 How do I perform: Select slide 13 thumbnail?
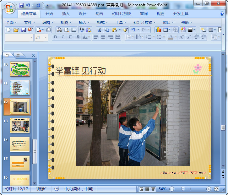[20, 125]
